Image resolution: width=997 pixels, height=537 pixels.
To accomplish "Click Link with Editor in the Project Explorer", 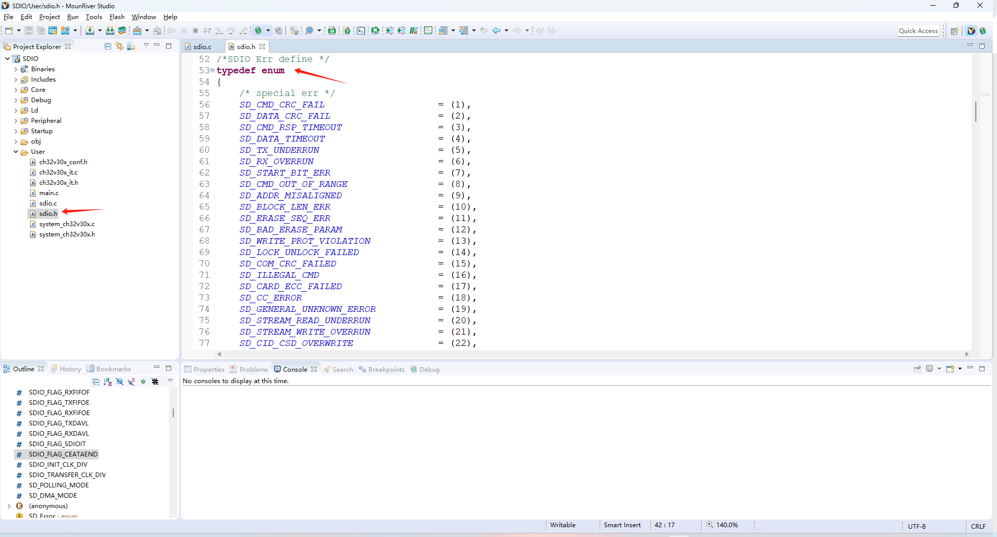I will pyautogui.click(x=119, y=46).
